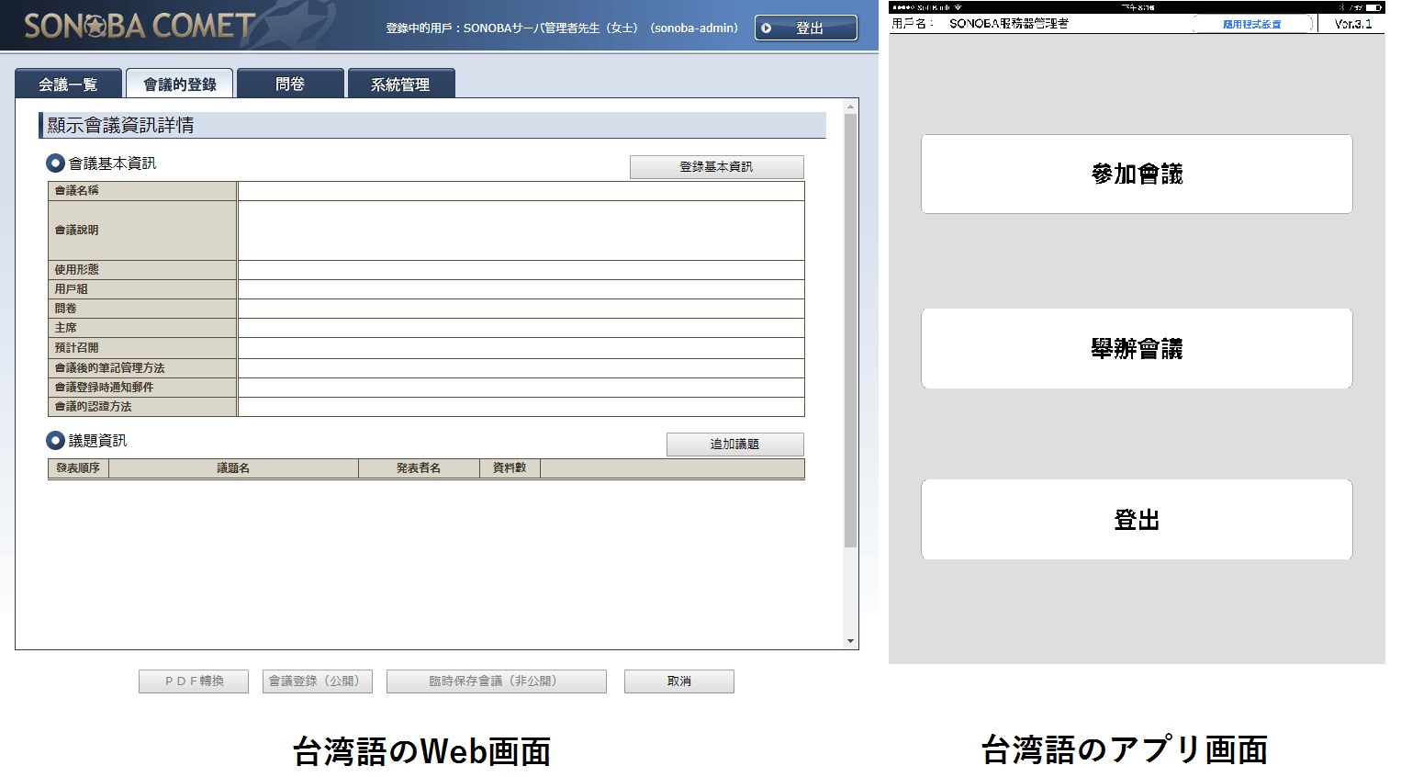
Task: Tap 應用程式設置 in the app header
Action: coord(1252,22)
